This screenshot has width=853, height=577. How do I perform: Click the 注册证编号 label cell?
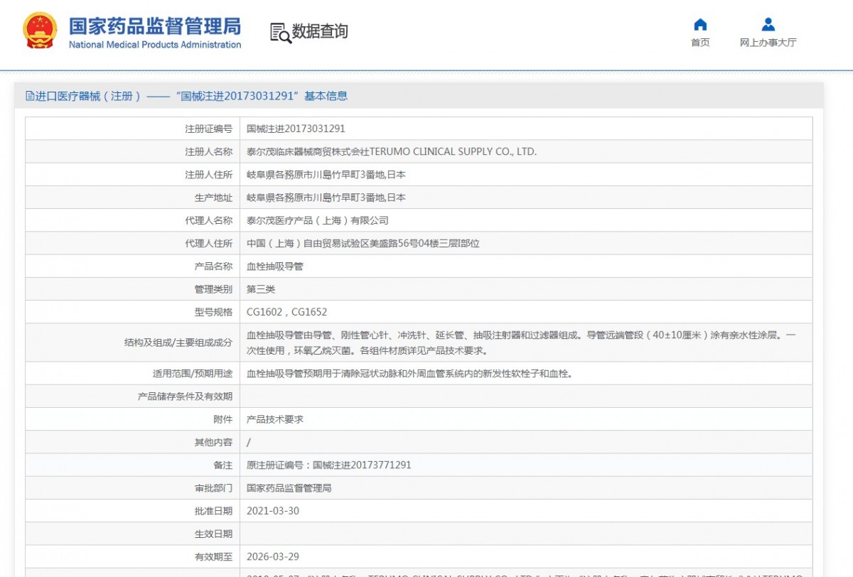point(133,129)
